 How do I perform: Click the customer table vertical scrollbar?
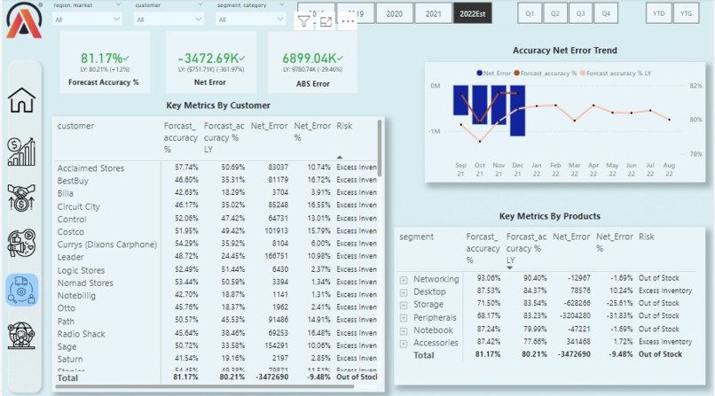click(380, 148)
